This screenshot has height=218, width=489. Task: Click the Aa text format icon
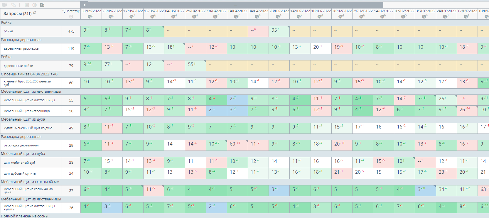point(42,5)
